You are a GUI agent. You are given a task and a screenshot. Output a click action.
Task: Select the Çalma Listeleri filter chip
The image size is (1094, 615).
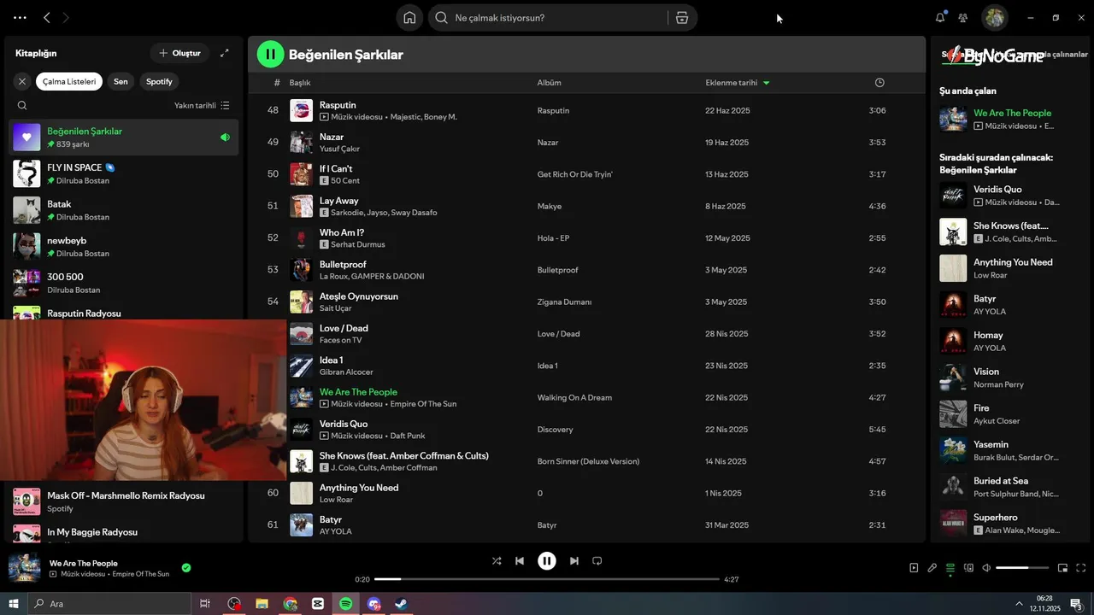click(69, 82)
